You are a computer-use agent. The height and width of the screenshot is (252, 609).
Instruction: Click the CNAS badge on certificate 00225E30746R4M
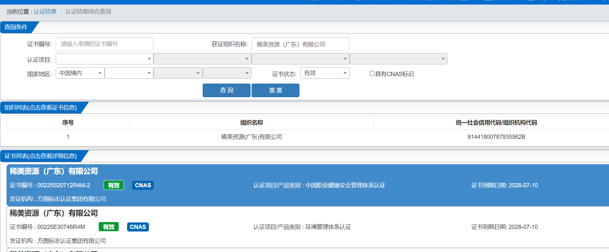[x=138, y=227]
